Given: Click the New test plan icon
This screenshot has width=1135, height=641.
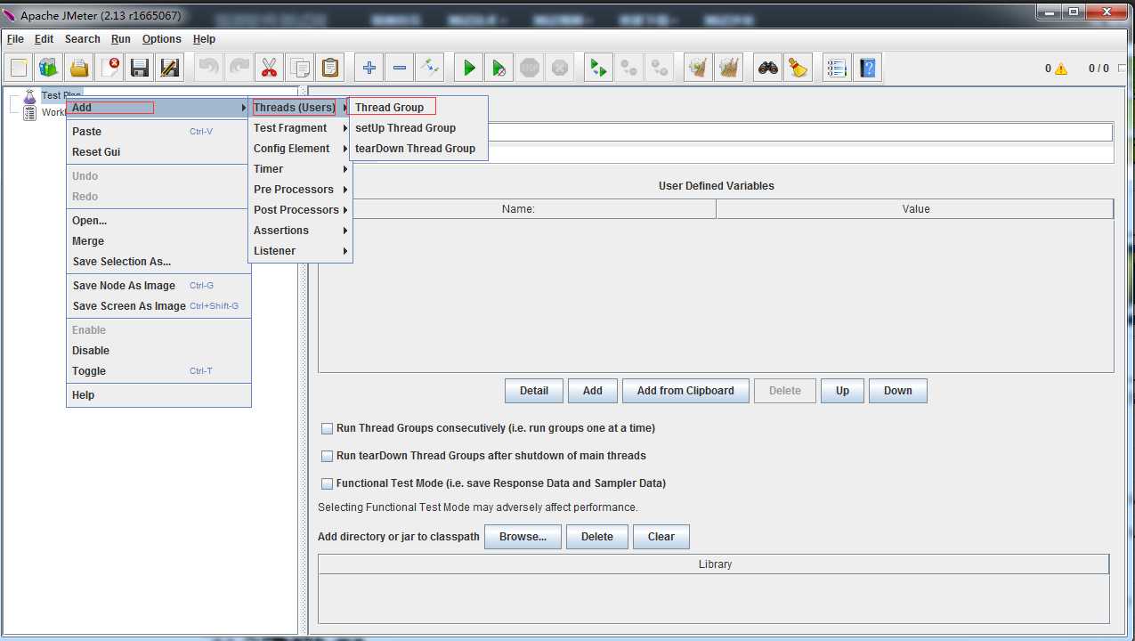Looking at the screenshot, I should coord(20,68).
